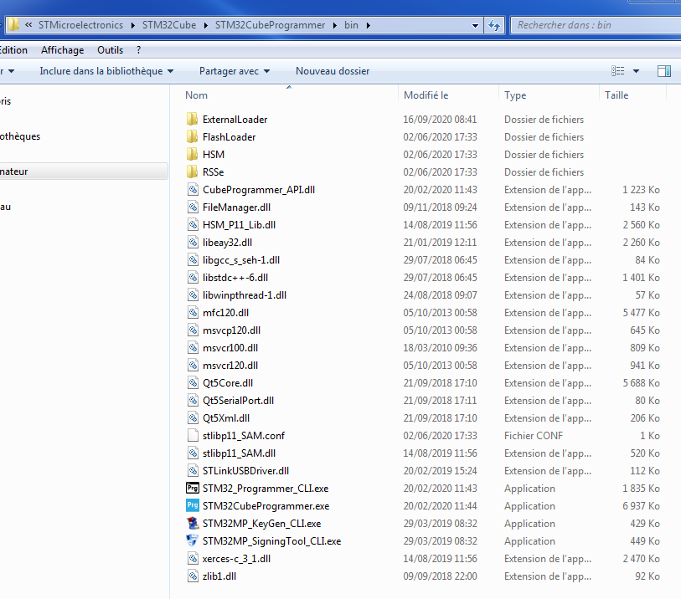
Task: Select file name msvcr120.dll
Action: [x=230, y=366]
